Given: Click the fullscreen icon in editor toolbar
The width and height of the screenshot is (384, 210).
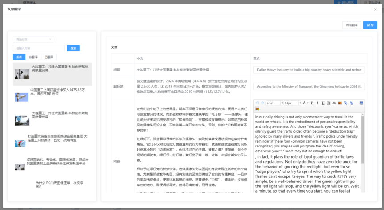Looking at the screenshot, I should [x=361, y=103].
